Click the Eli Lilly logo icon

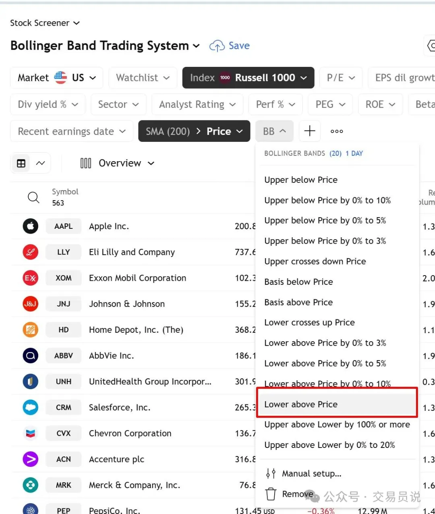point(31,252)
